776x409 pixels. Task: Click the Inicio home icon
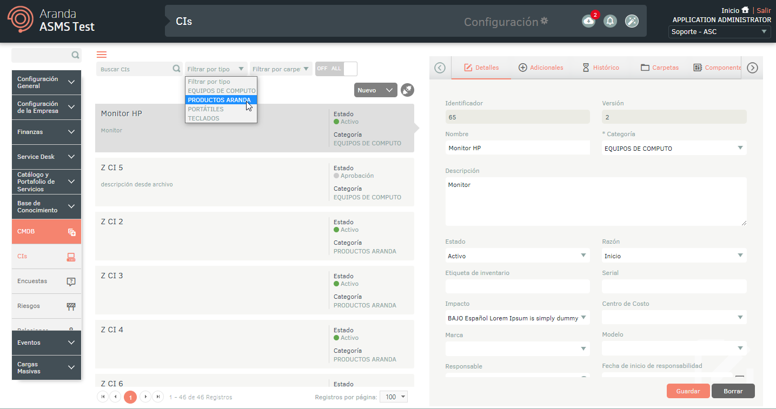pos(745,10)
